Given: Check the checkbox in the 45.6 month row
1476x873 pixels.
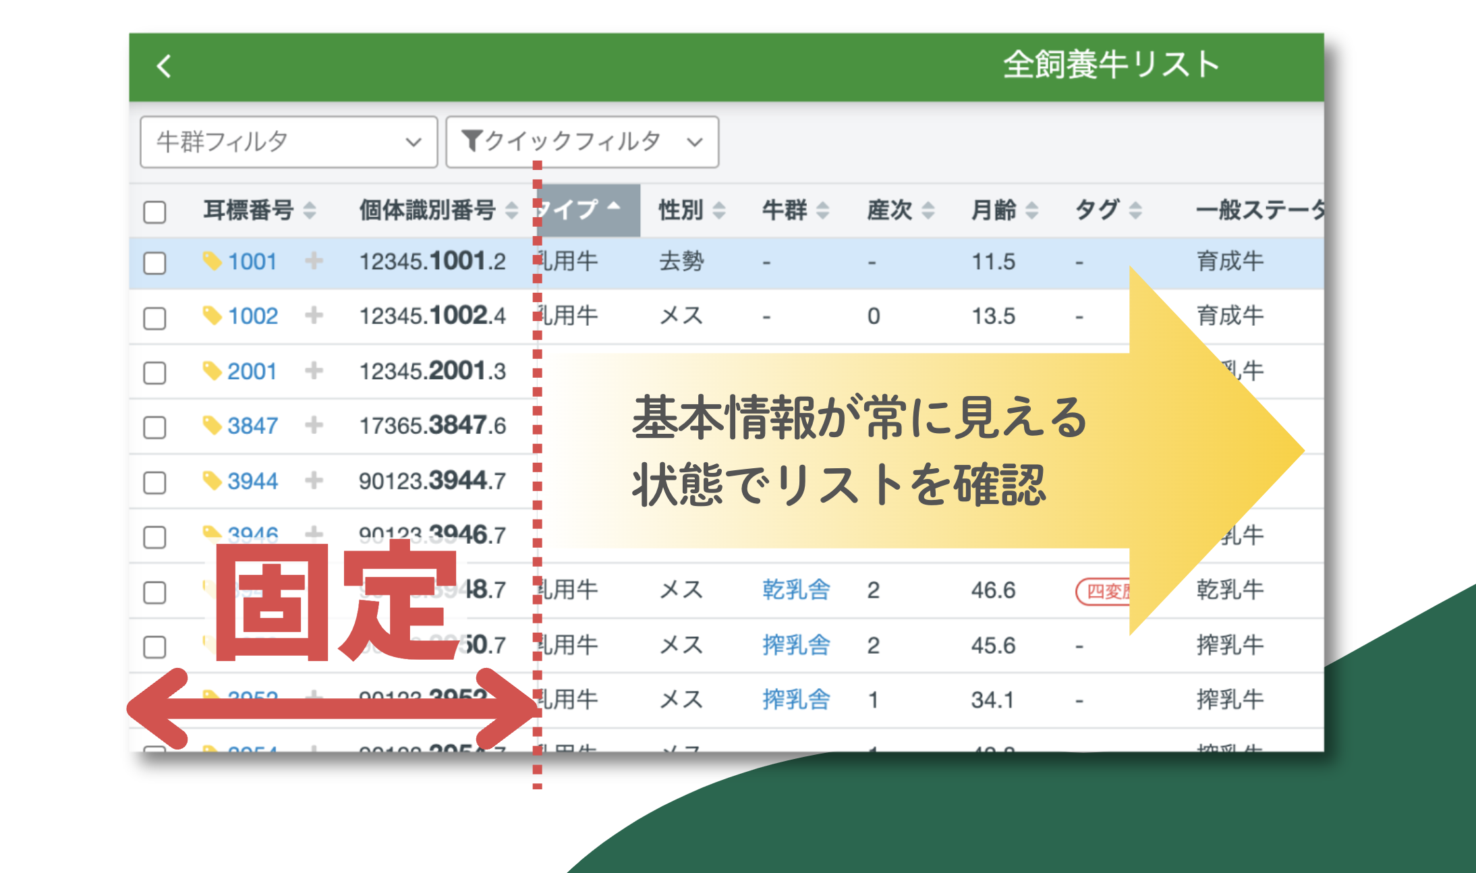Looking at the screenshot, I should click(x=154, y=646).
